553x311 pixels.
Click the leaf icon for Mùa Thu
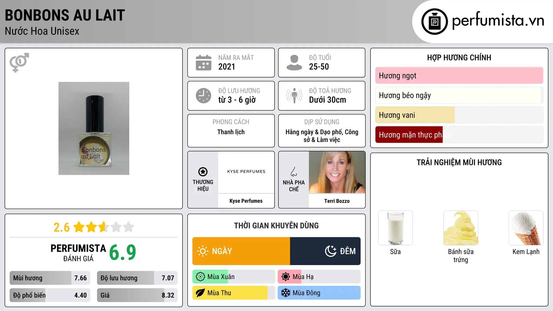[x=200, y=293]
